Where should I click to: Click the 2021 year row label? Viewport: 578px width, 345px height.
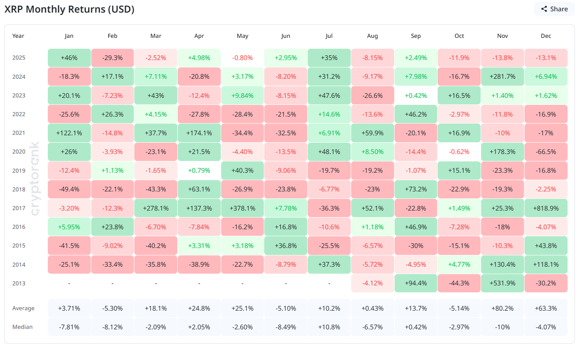click(18, 133)
